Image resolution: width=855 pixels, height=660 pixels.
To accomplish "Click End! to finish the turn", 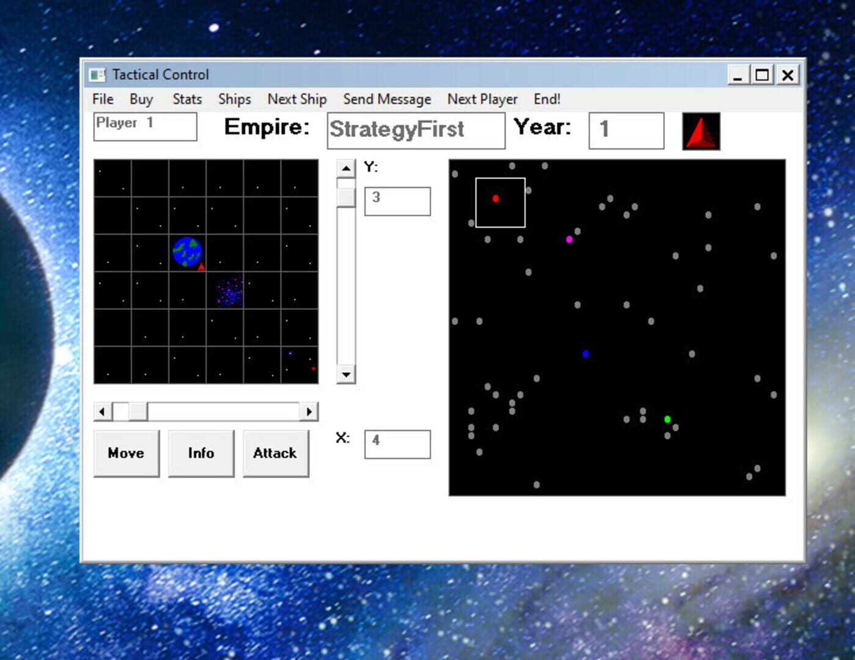I will [546, 99].
